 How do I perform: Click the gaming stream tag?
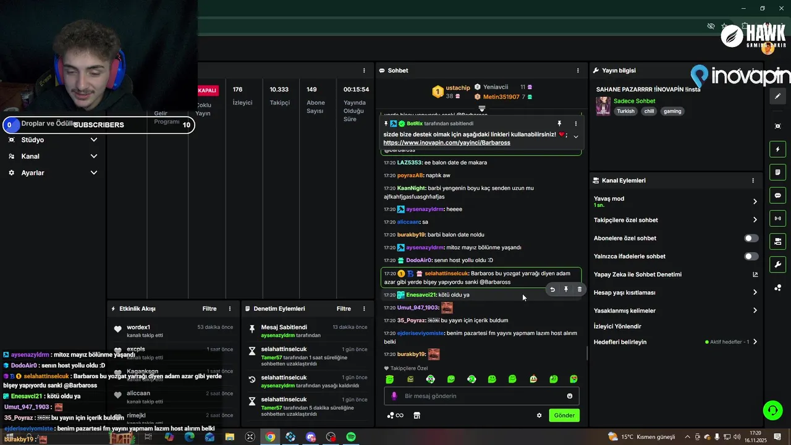click(x=672, y=111)
